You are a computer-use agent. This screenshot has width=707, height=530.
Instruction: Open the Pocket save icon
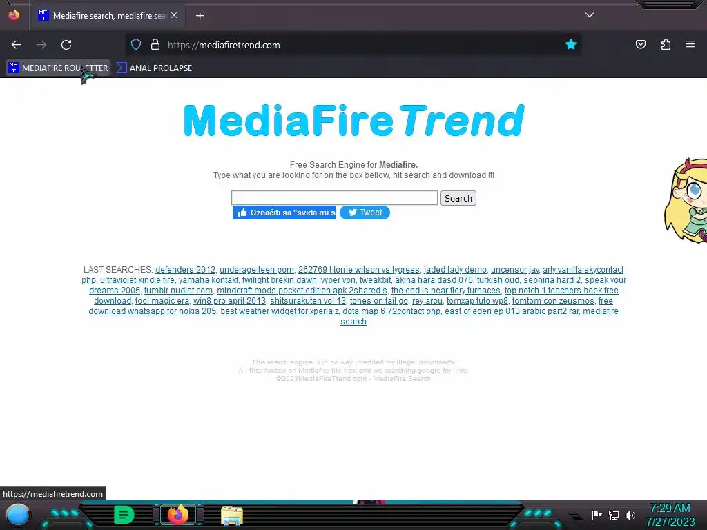pos(641,44)
